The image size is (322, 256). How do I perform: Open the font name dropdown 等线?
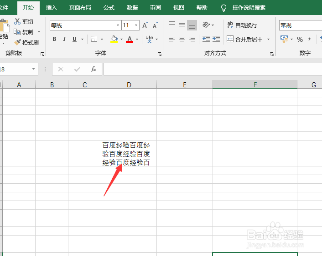pos(118,25)
